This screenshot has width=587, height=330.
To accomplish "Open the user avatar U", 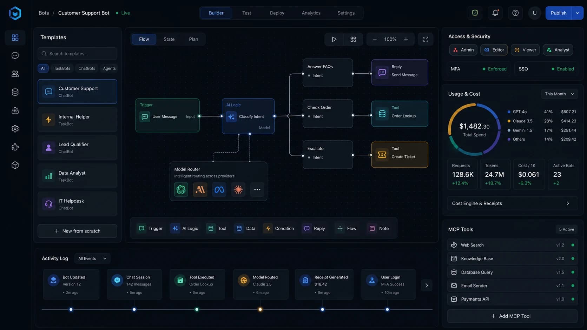I will coord(535,13).
